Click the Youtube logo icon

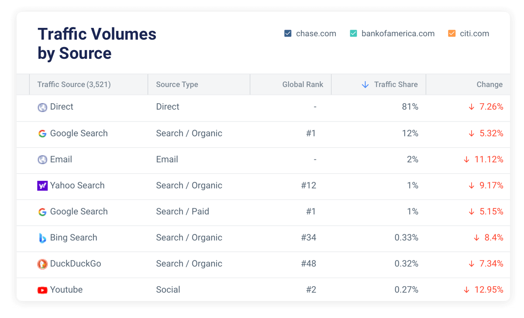click(x=42, y=290)
